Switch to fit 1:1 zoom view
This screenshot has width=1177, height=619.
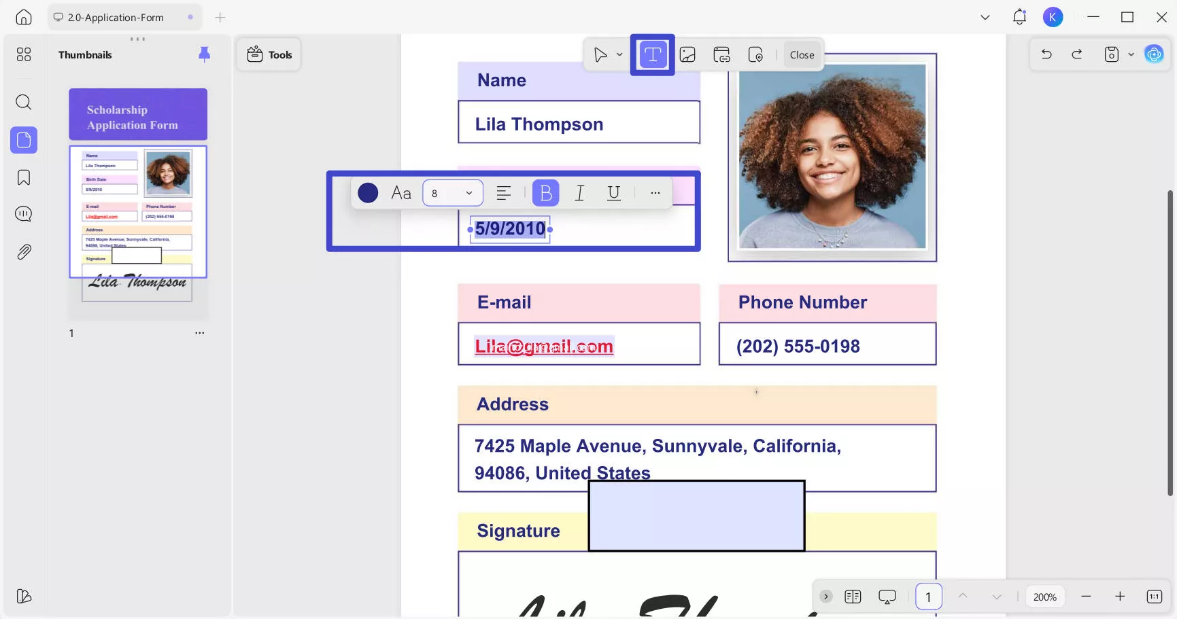1154,596
